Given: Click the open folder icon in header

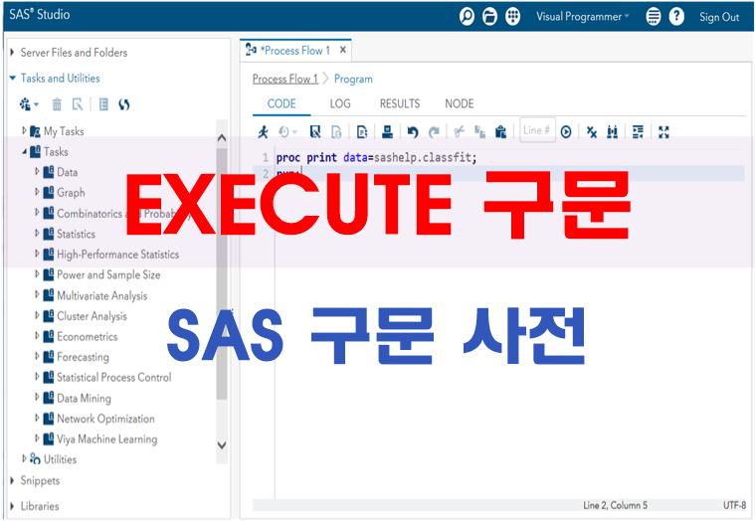Looking at the screenshot, I should [489, 17].
